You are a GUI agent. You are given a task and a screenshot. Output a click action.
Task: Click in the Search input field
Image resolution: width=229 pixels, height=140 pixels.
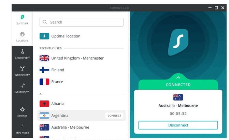pos(82,22)
